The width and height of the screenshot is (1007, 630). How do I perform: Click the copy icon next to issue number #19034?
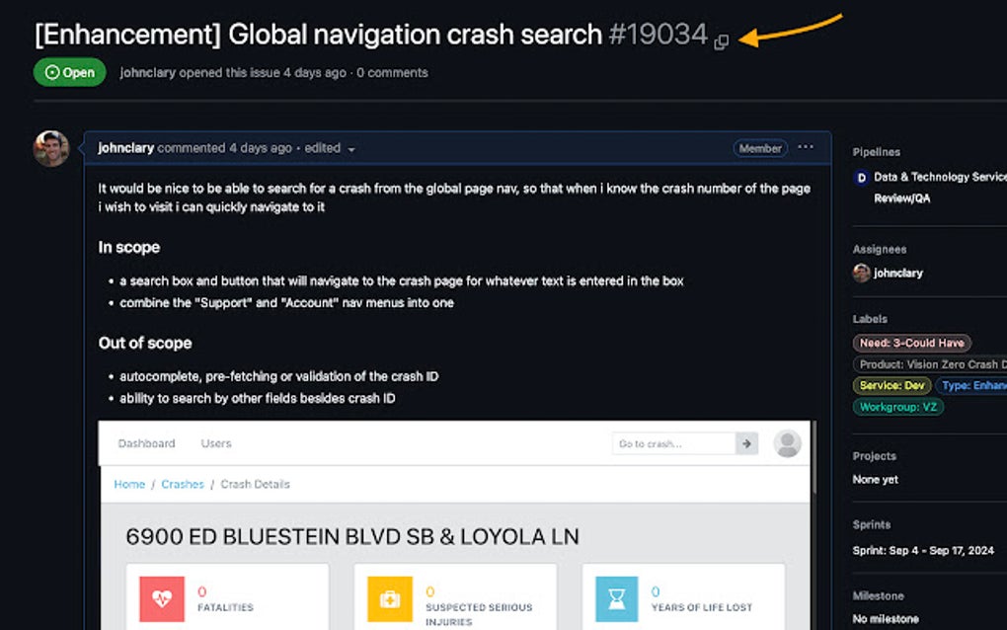point(720,40)
